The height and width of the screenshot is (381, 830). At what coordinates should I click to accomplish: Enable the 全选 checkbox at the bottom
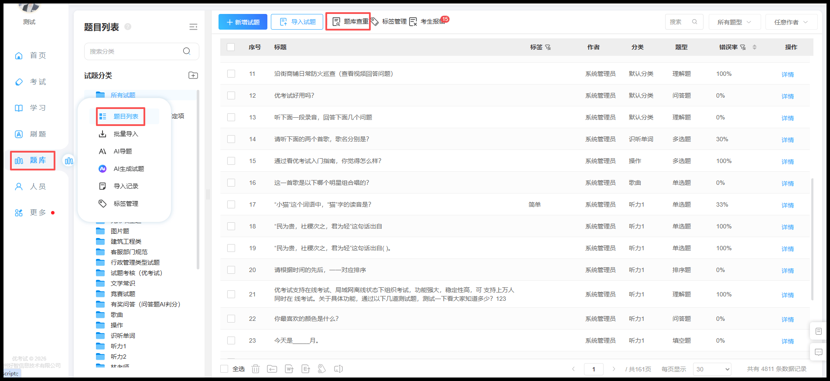[224, 369]
